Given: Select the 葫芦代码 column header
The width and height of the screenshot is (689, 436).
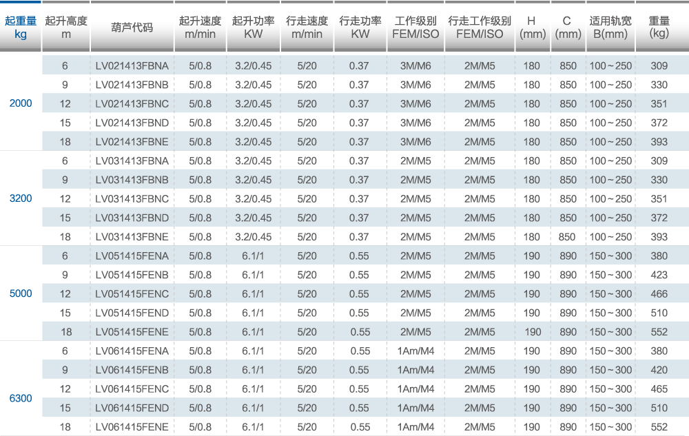Looking at the screenshot, I should (132, 28).
